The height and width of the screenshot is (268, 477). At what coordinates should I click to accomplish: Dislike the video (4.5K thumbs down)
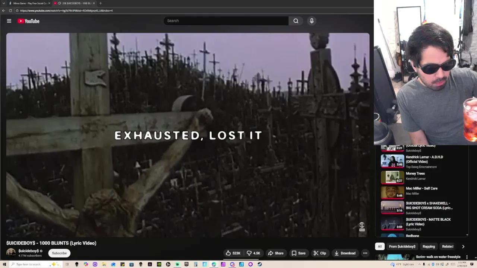pyautogui.click(x=254, y=253)
